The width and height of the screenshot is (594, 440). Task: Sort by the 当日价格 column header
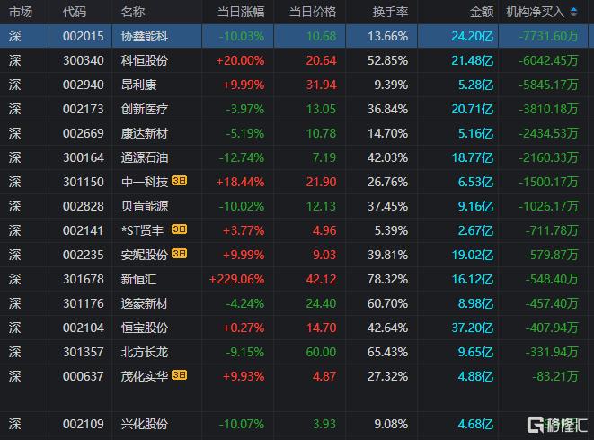tap(313, 12)
